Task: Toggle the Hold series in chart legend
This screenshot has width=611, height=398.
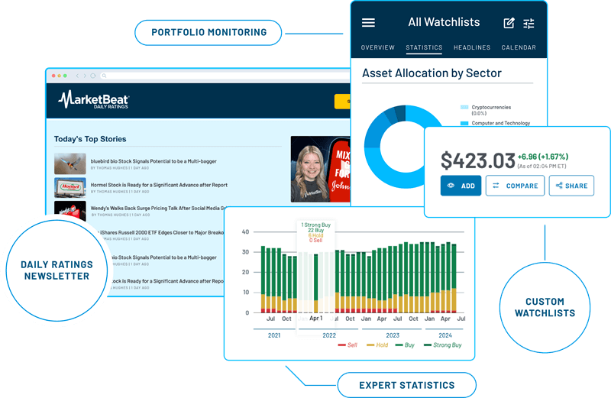Action: click(x=377, y=345)
